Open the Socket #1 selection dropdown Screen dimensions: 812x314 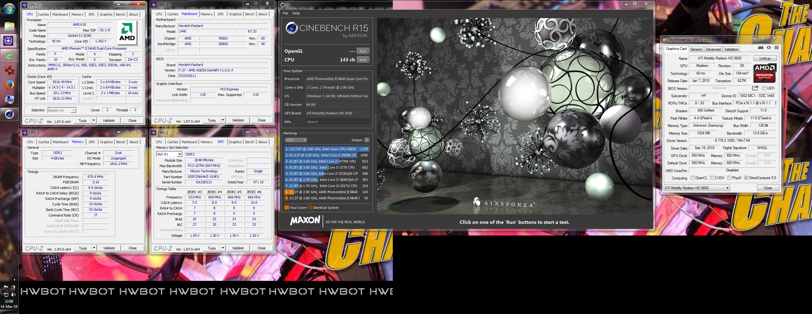62,110
